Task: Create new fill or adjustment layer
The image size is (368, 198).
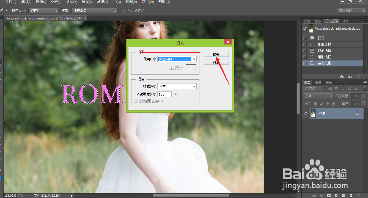Action: (336, 196)
